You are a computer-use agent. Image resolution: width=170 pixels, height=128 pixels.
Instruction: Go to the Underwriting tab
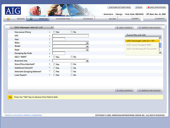coord(61,19)
